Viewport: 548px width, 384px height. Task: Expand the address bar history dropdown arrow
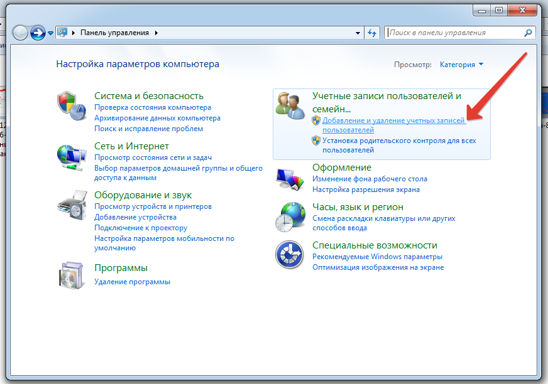tap(358, 33)
